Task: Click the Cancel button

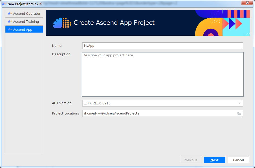Action: pos(238,160)
